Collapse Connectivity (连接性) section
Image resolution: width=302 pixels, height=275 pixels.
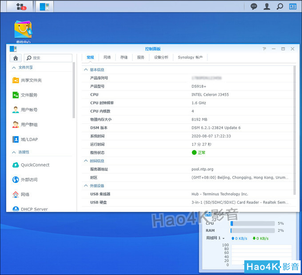click(x=14, y=152)
